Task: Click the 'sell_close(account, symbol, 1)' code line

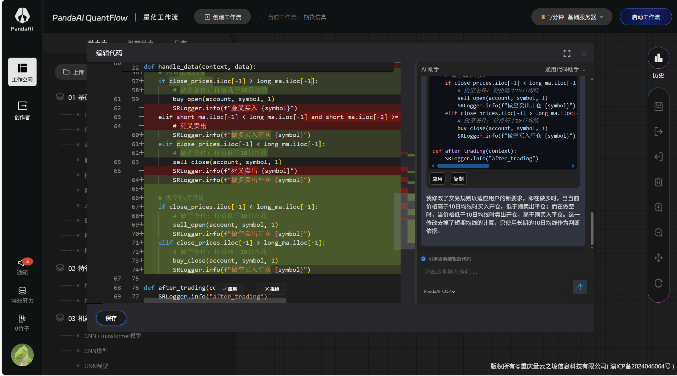Action: tap(227, 162)
